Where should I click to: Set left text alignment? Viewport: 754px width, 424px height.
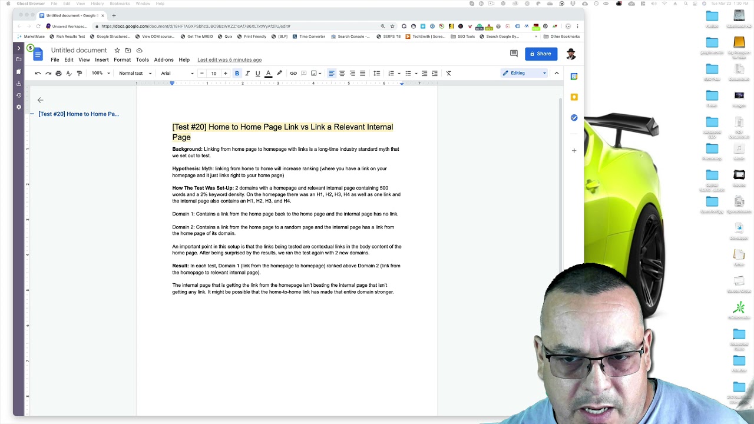coord(332,73)
